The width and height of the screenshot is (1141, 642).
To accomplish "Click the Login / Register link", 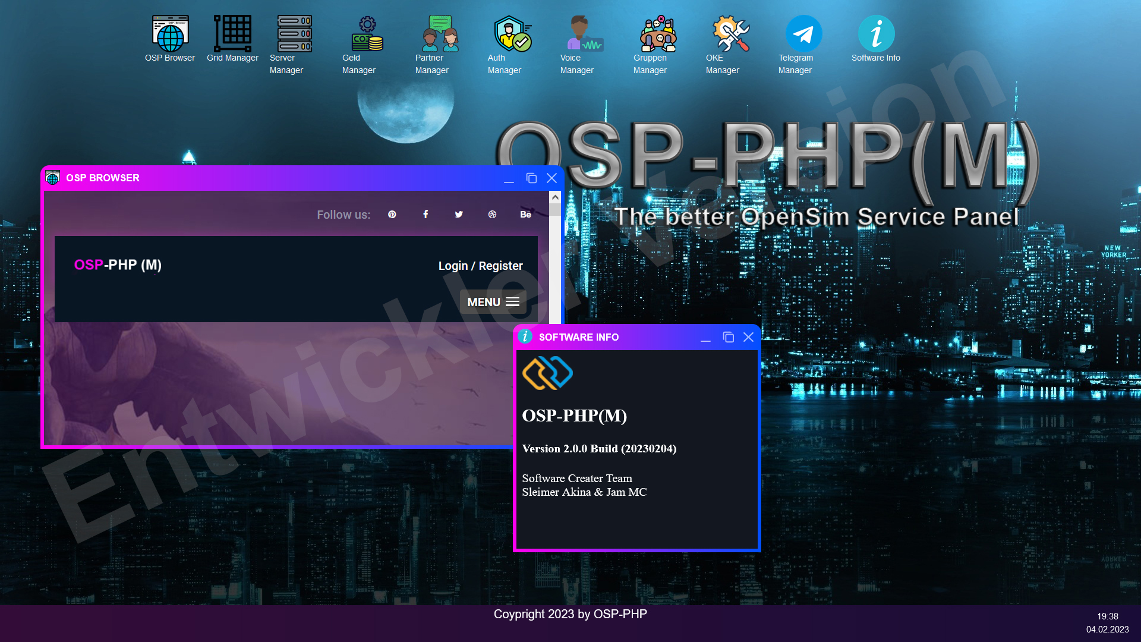I will pyautogui.click(x=480, y=266).
